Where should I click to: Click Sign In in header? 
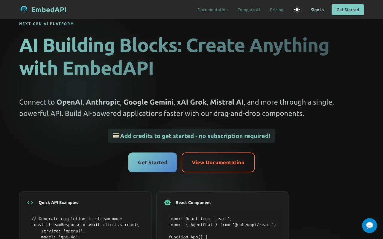click(x=317, y=10)
